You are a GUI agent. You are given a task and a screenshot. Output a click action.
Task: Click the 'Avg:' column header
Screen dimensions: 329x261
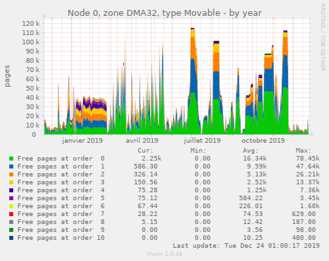251,151
